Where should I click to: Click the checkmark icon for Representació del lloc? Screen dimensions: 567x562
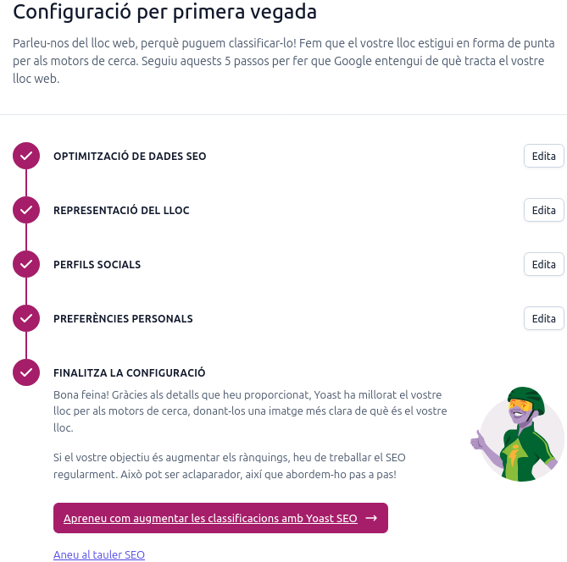click(26, 210)
